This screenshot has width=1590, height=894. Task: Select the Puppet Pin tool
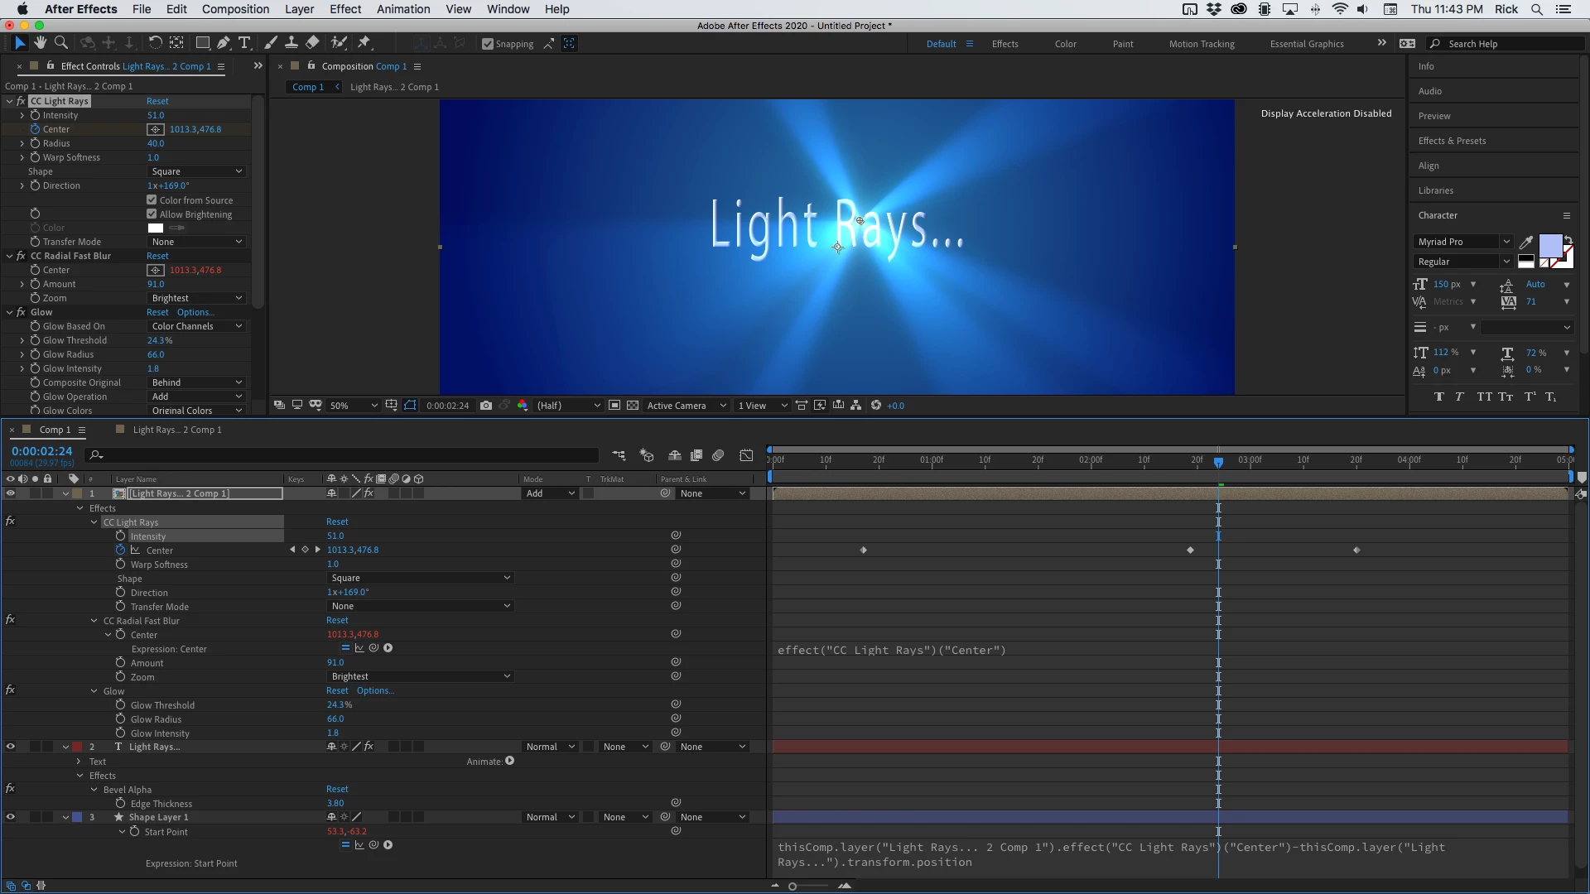pos(364,43)
